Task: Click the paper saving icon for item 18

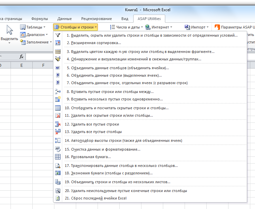Action: (58, 173)
